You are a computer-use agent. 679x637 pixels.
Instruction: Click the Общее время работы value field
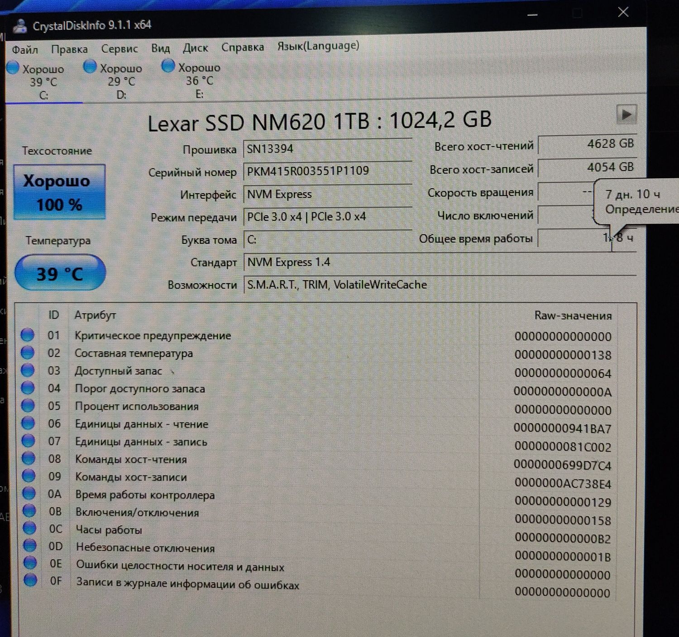pos(587,238)
